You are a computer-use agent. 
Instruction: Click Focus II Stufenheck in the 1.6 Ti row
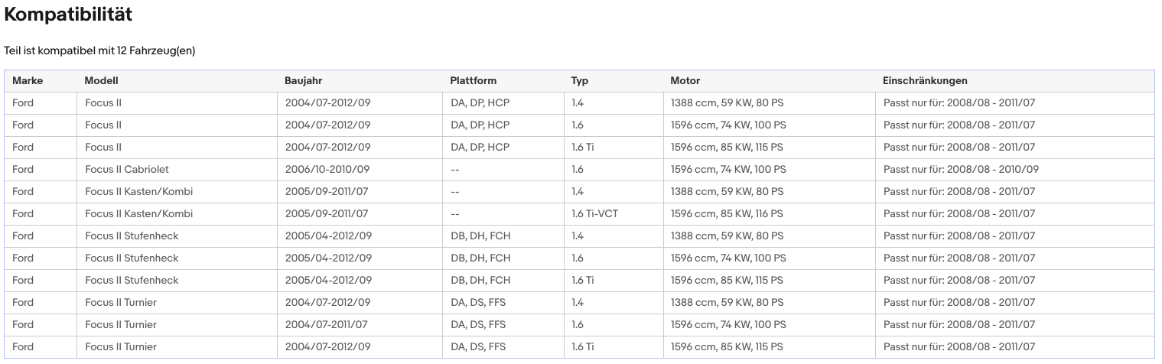[x=132, y=280]
